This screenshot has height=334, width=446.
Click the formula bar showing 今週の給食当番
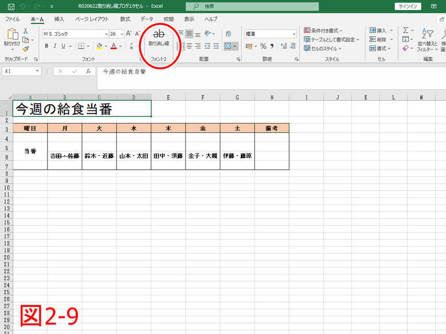click(x=271, y=78)
